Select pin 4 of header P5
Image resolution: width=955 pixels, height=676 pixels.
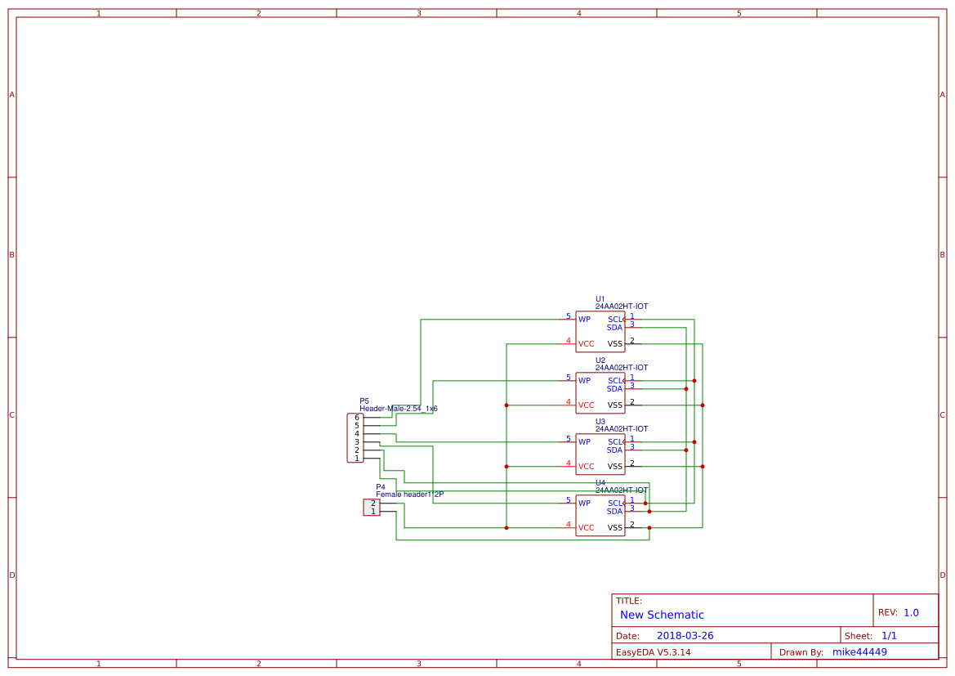click(x=357, y=434)
